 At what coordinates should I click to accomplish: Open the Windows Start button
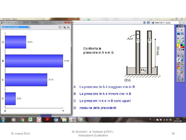[3, 120]
